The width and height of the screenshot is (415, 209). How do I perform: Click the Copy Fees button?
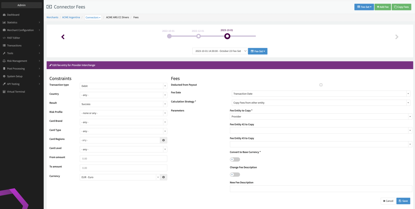point(401,7)
